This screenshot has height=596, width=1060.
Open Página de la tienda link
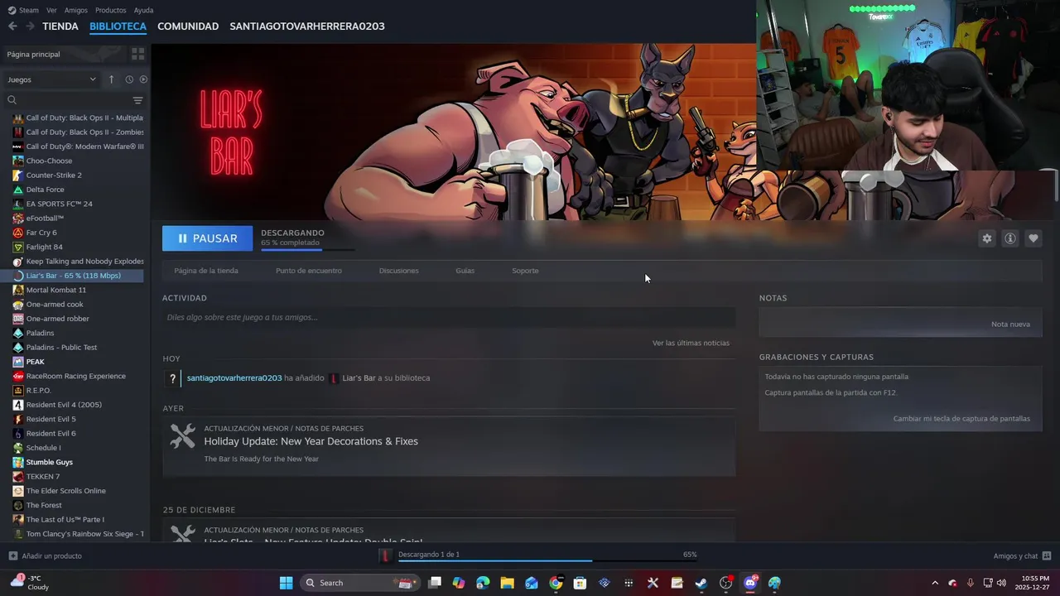click(x=206, y=271)
